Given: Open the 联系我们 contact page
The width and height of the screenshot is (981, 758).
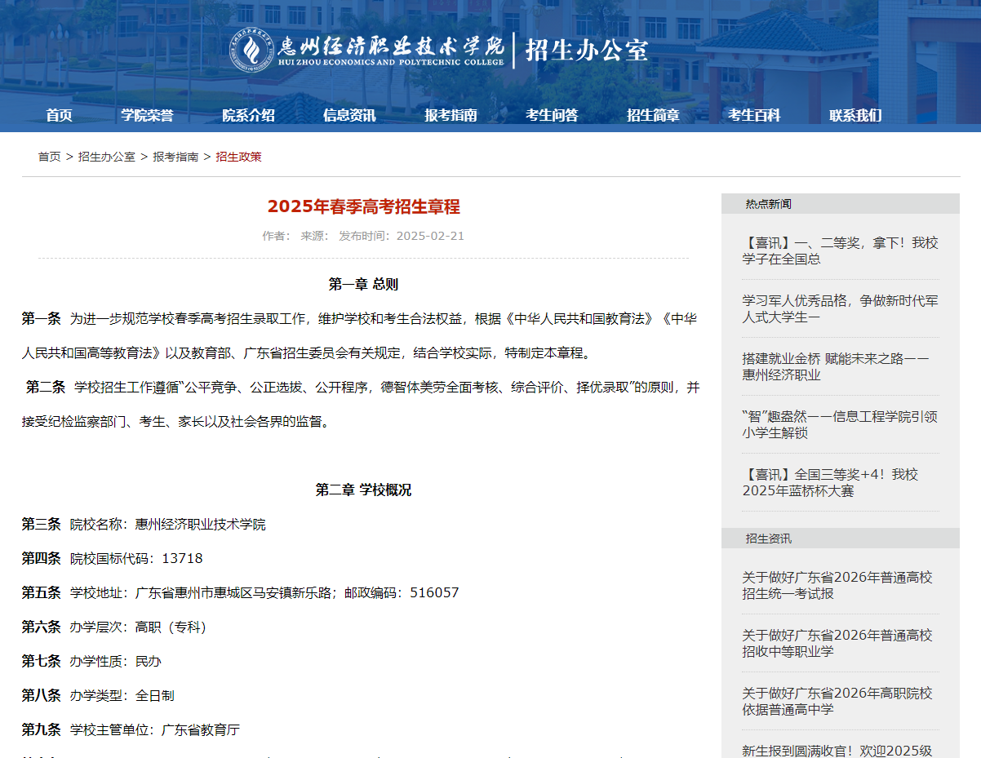Looking at the screenshot, I should 854,115.
